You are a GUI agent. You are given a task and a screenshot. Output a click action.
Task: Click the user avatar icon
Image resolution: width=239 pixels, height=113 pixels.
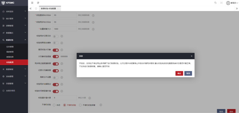pos(228,3)
